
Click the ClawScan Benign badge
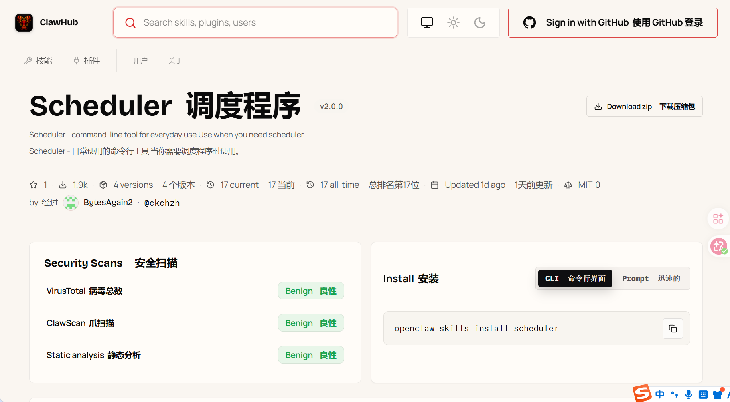(x=311, y=323)
